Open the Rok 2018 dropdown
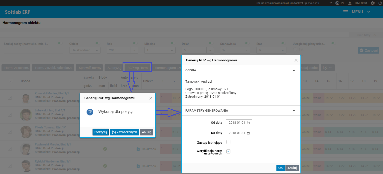 tap(122, 50)
